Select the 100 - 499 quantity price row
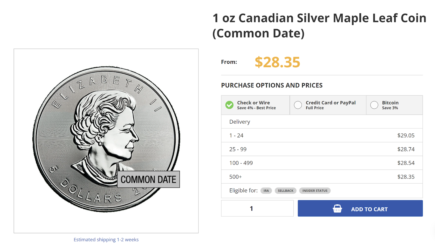The width and height of the screenshot is (435, 245). [x=322, y=163]
